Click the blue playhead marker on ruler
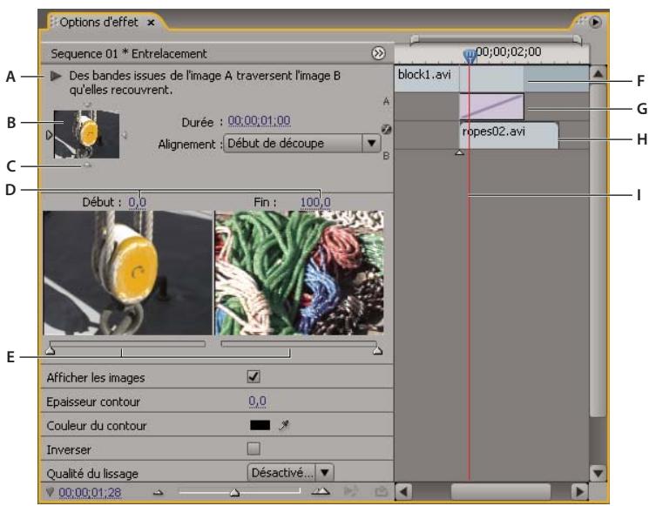The image size is (649, 506). tap(470, 57)
